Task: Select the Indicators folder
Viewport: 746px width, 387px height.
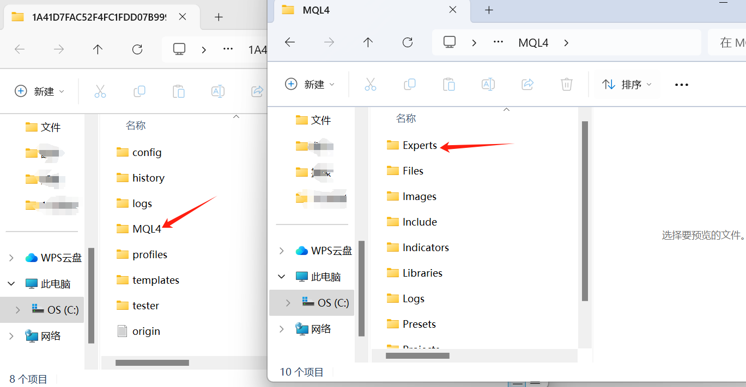Action: [x=426, y=247]
